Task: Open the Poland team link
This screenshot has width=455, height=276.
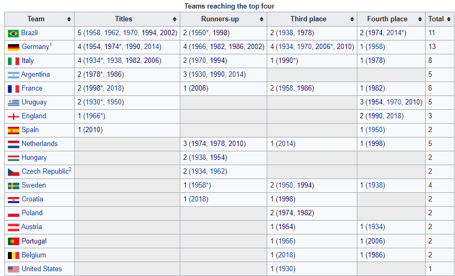Action: coord(32,213)
